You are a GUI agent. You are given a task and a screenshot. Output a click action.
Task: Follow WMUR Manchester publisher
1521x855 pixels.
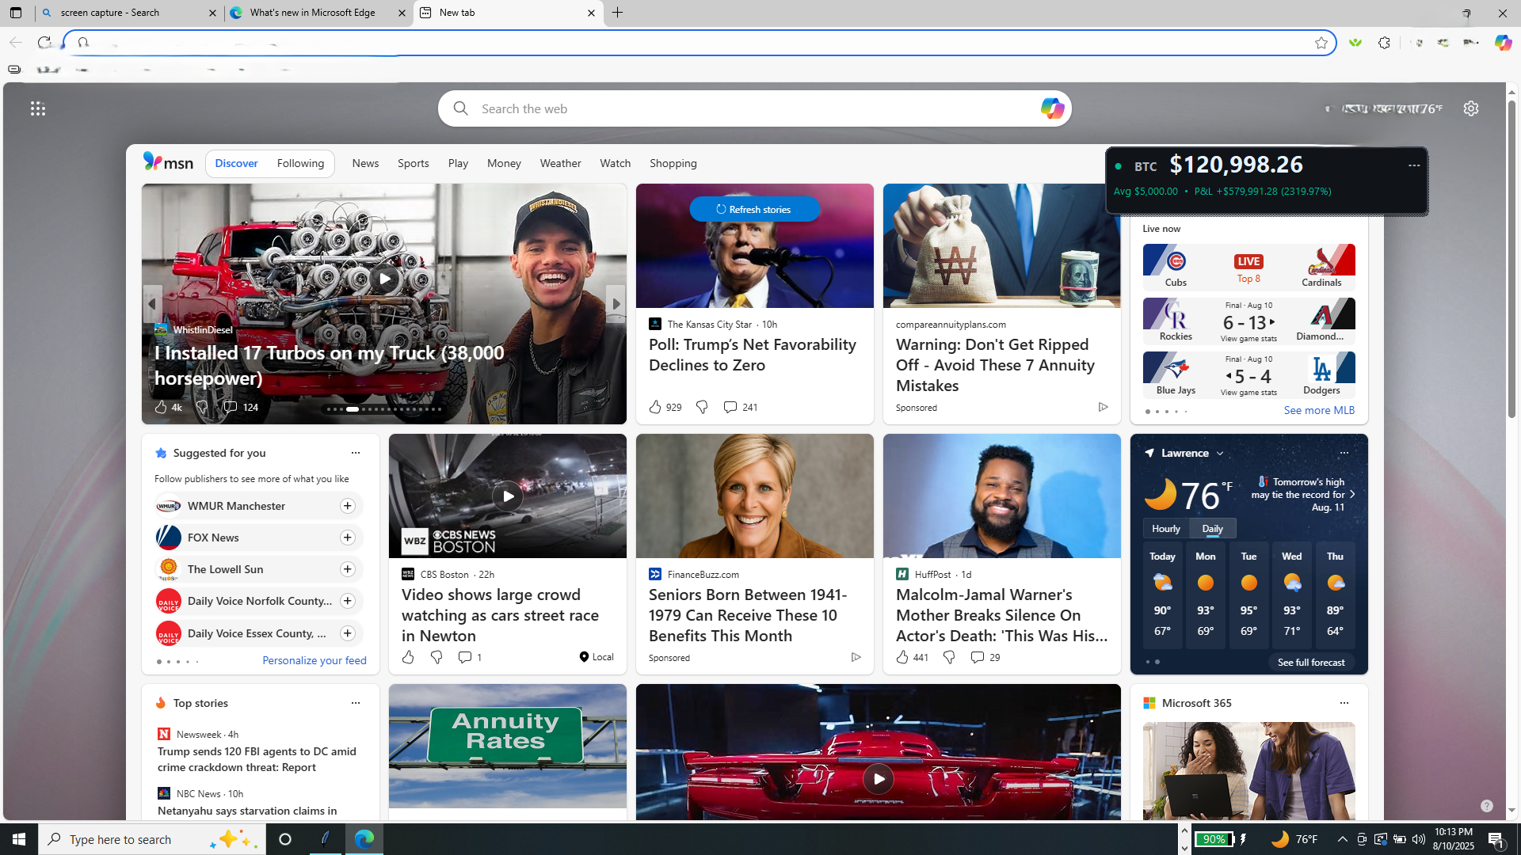[x=347, y=506]
